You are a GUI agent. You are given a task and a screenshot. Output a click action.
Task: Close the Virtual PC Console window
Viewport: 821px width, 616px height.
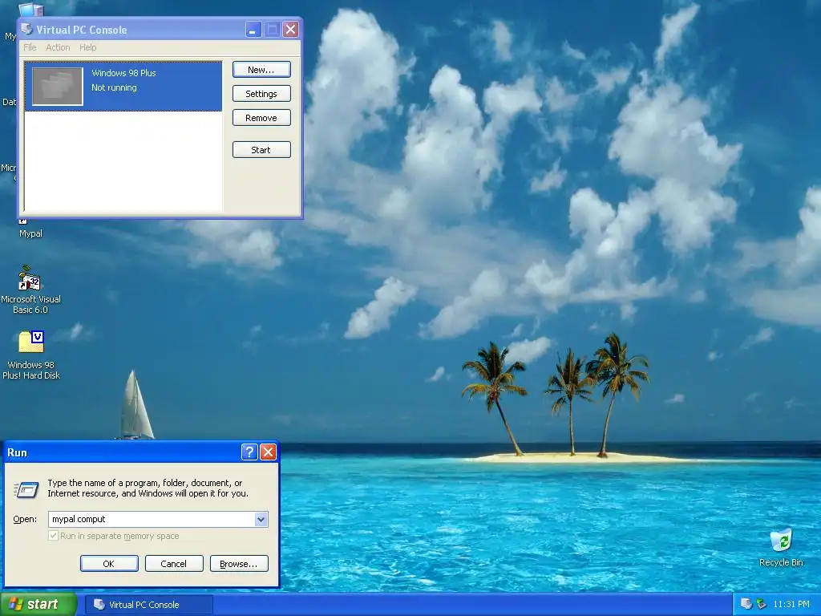(x=290, y=30)
